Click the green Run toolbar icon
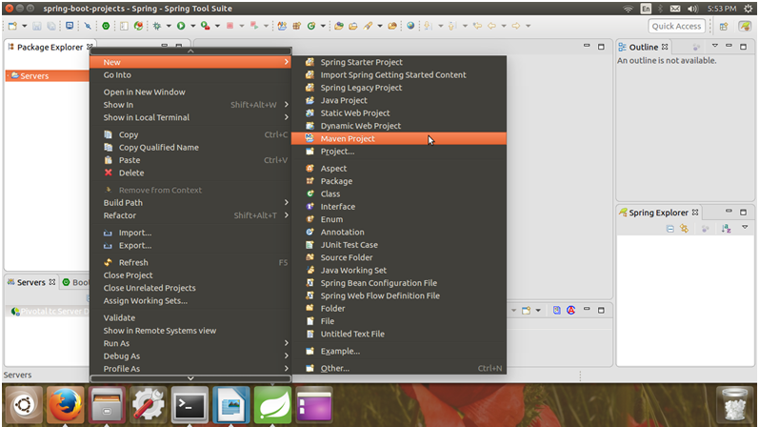Screen dimensions: 759x427 pos(181,27)
